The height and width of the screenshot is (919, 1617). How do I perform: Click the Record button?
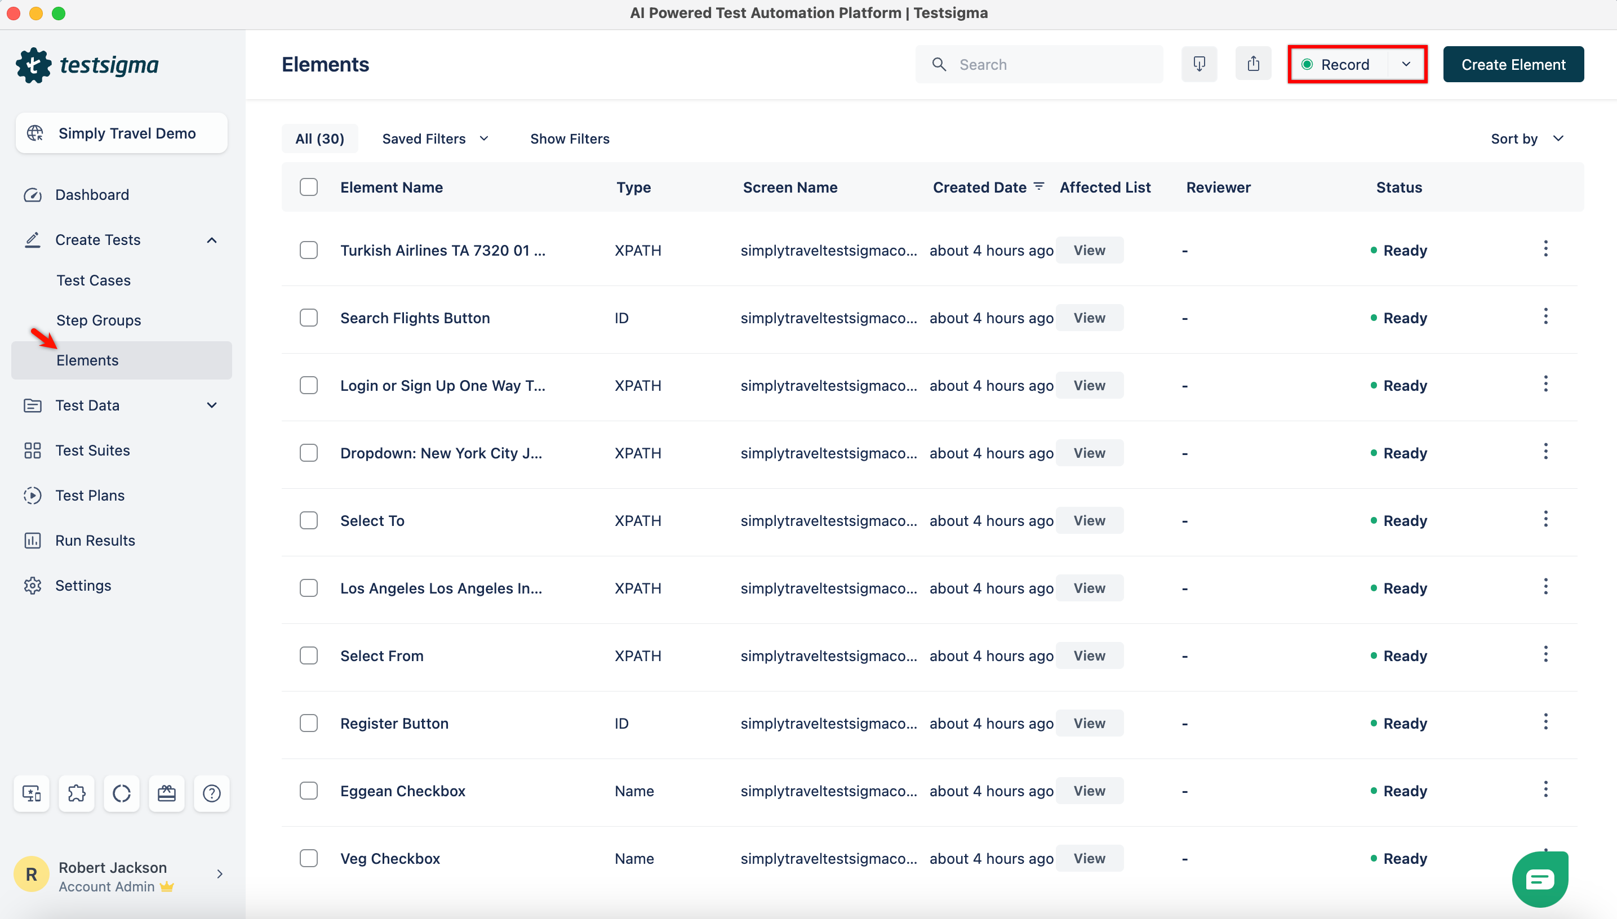1338,64
